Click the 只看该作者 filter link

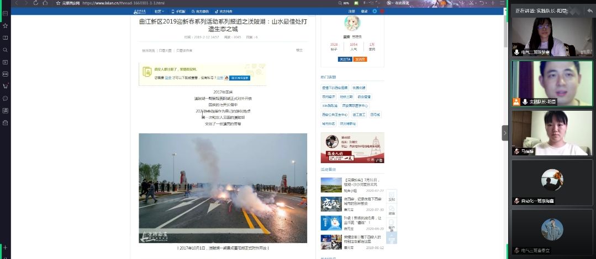coord(184,51)
